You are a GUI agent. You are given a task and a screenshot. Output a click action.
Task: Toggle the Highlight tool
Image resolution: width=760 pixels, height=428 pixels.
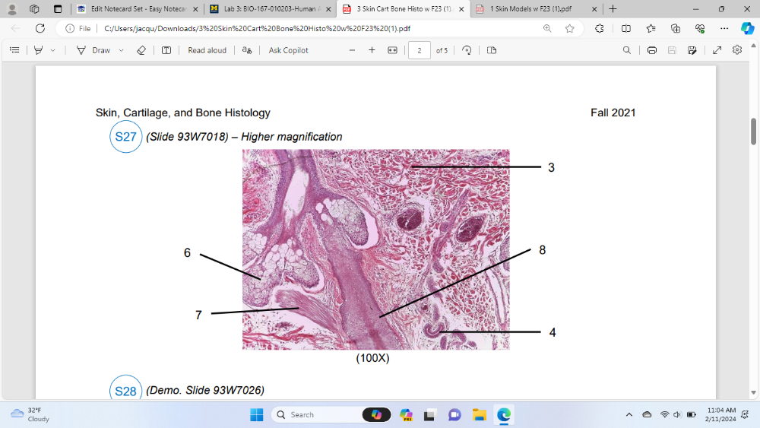pos(38,50)
